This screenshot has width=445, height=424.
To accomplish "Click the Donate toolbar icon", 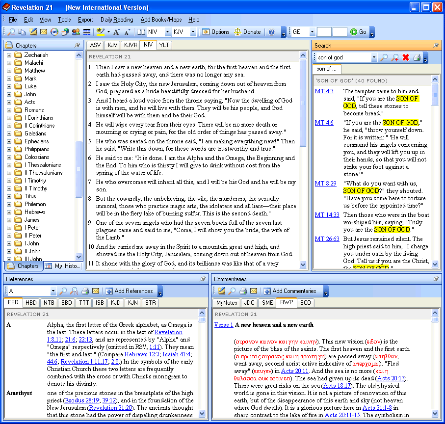I will (248, 32).
